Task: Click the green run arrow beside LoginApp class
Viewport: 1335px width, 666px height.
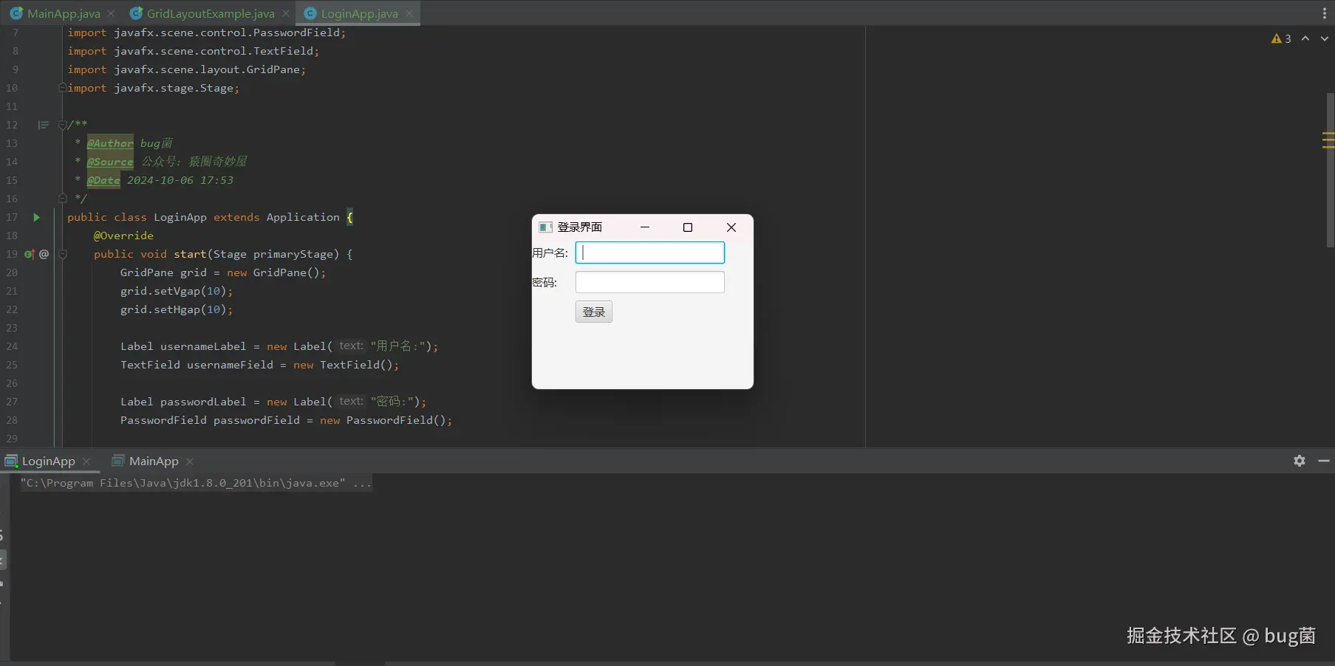Action: point(36,217)
